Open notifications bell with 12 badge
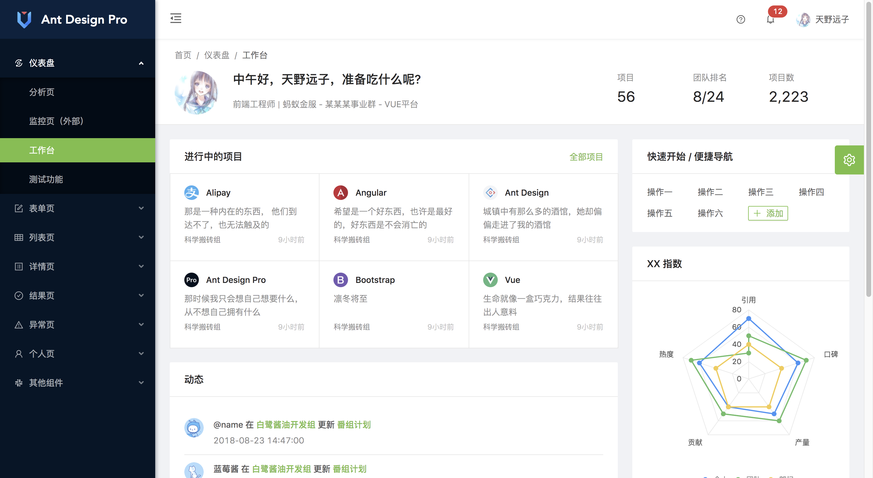Image resolution: width=873 pixels, height=478 pixels. click(770, 20)
